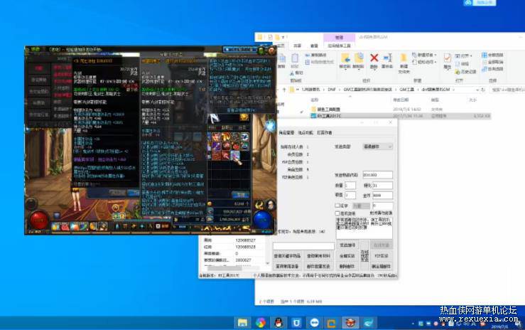Select the red potion-like item in game inventory
The height and width of the screenshot is (330, 525).
click(235, 146)
